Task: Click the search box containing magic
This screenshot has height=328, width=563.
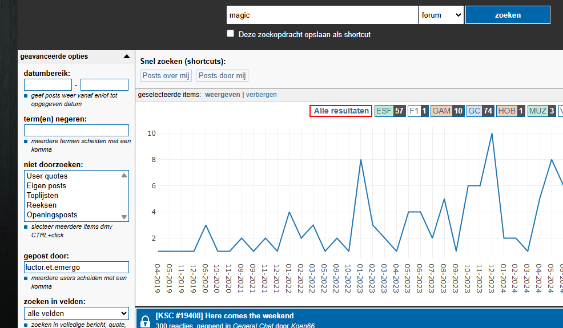Action: tap(322, 15)
